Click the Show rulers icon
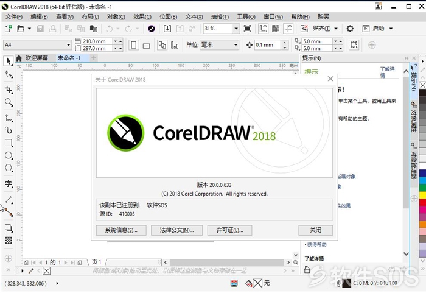Viewport: 426px width, 293px height. (x=263, y=28)
